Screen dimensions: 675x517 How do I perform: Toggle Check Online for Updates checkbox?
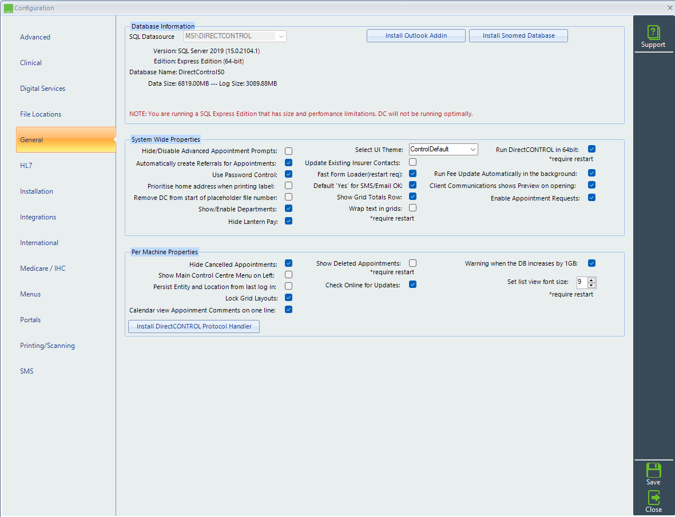[412, 284]
